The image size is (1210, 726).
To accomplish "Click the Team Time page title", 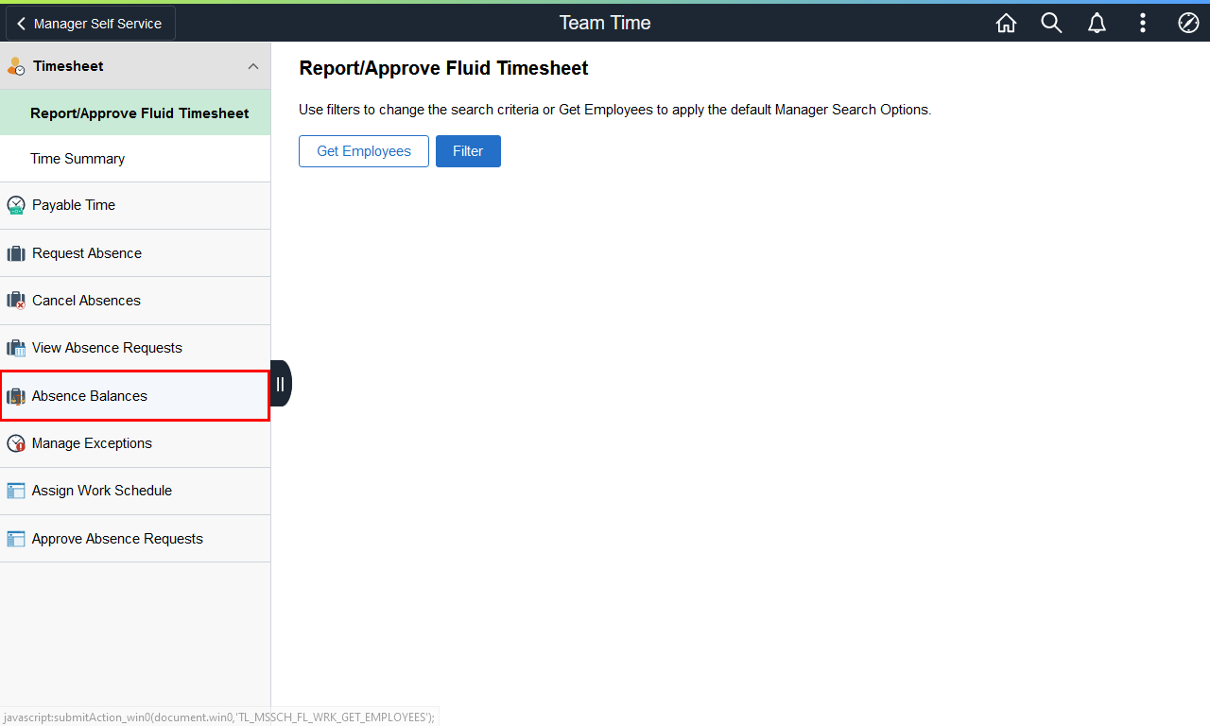I will pos(605,23).
